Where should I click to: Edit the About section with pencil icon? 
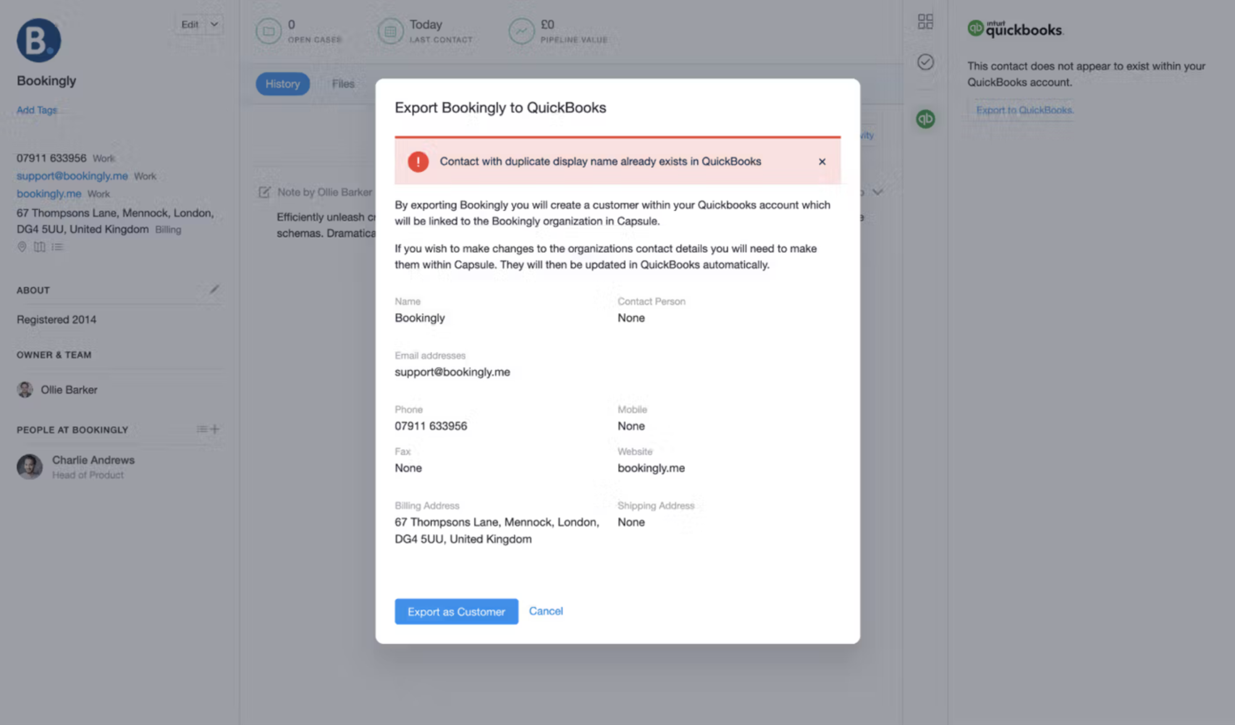[x=214, y=290]
